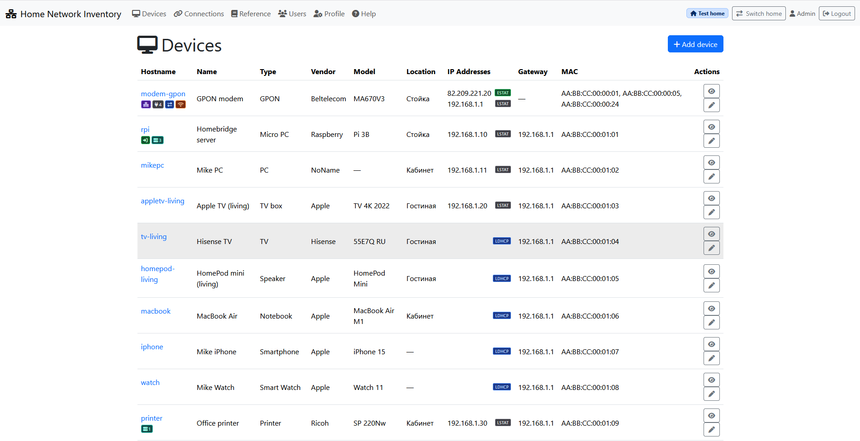Click the green ESTAT badge for 82.209.221.20
The width and height of the screenshot is (860, 441).
(503, 93)
